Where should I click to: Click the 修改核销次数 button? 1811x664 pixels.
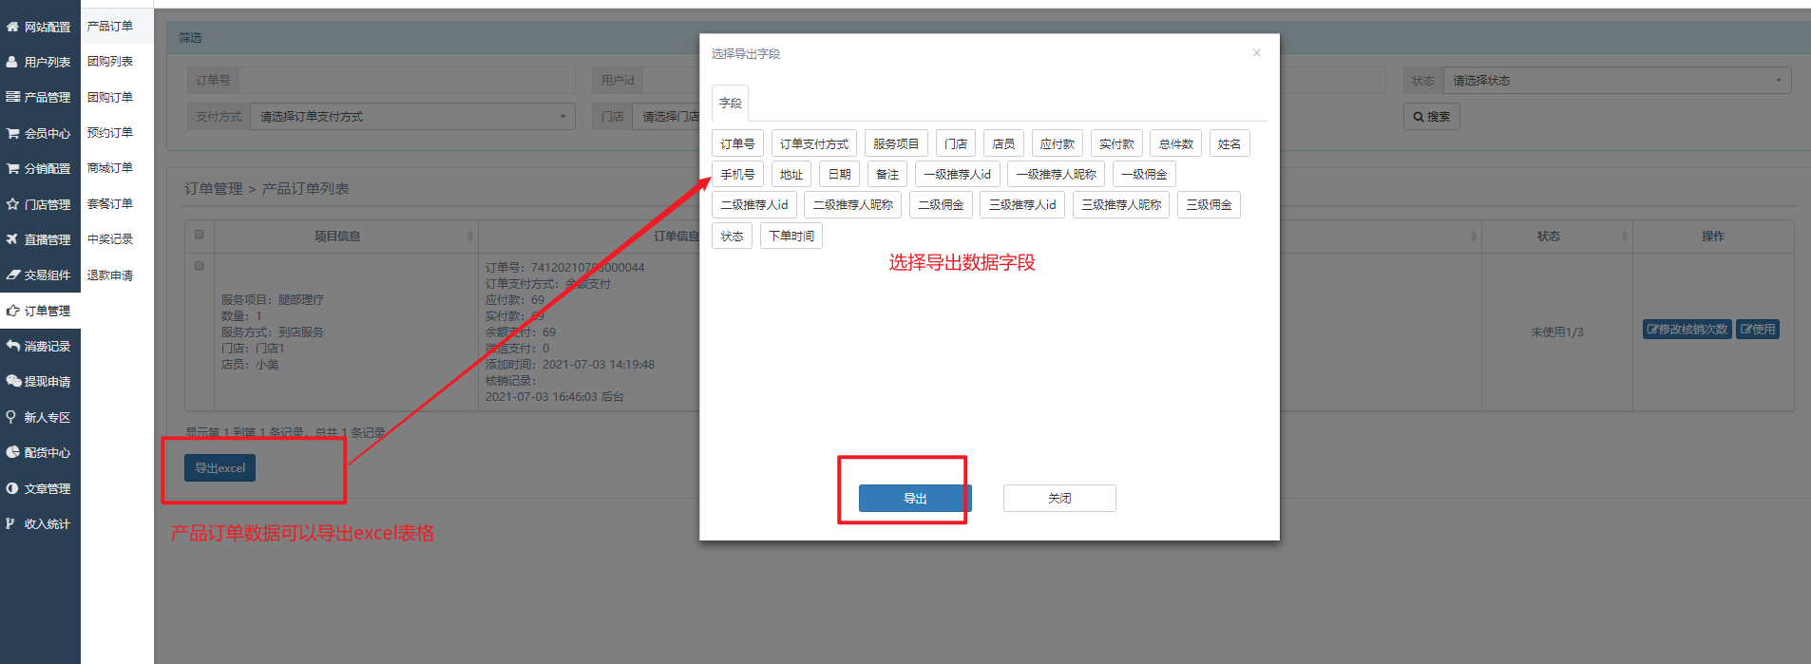click(x=1687, y=329)
